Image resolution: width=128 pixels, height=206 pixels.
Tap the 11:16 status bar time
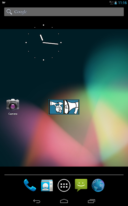(x=122, y=3)
